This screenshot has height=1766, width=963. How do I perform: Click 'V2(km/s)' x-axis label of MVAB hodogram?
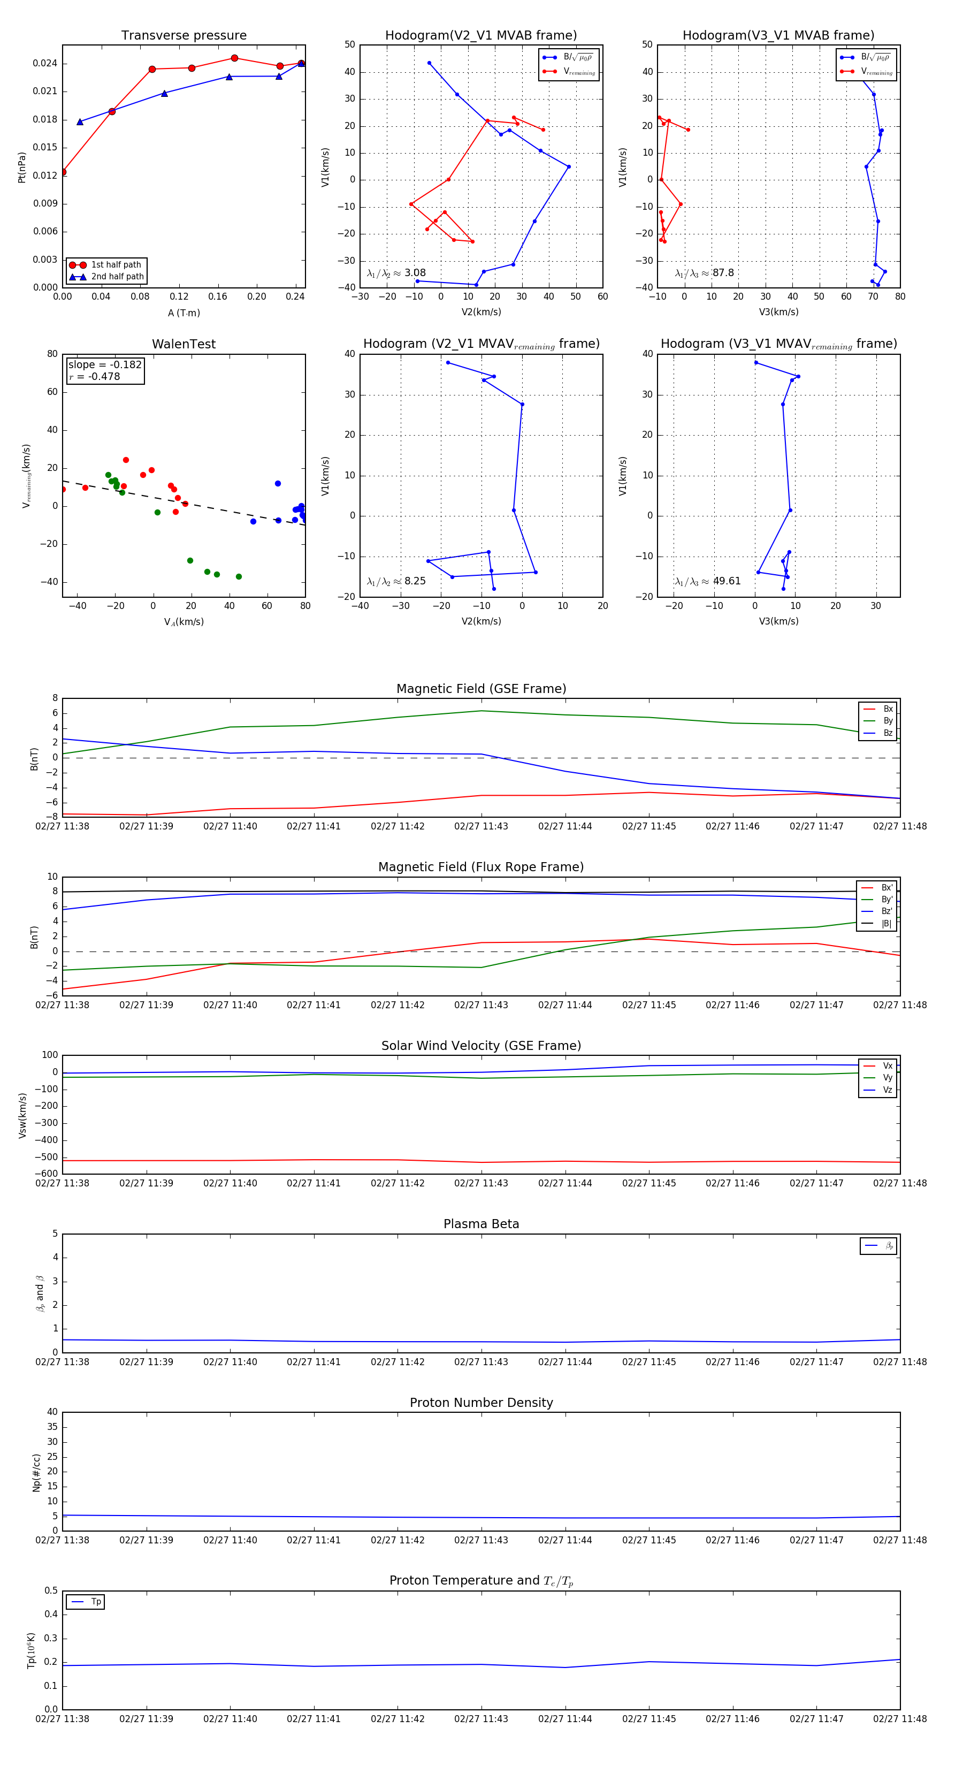[481, 313]
